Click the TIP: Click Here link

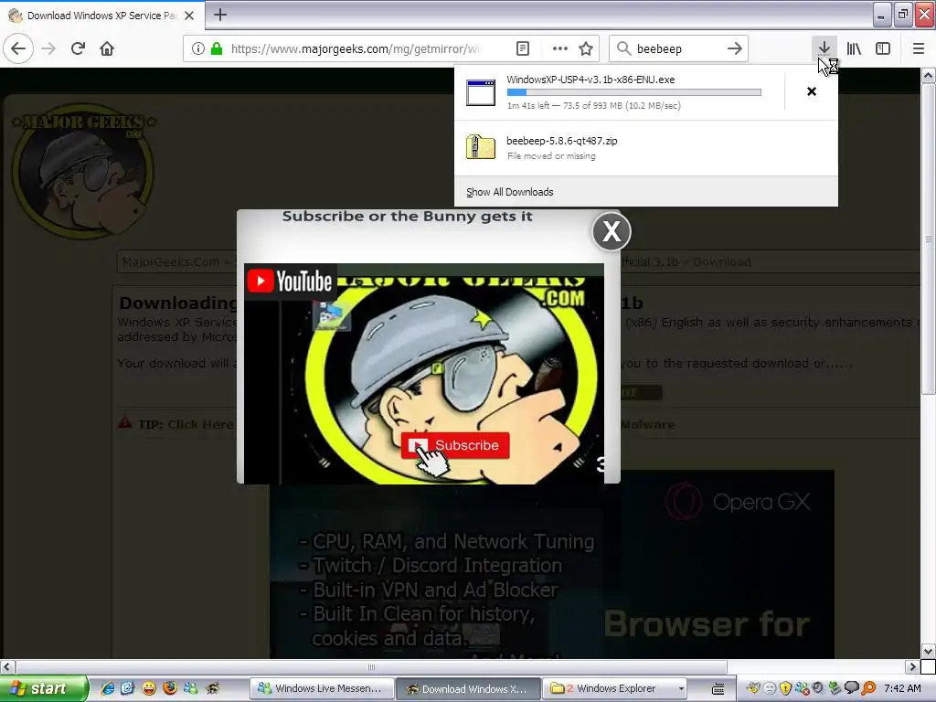click(186, 424)
